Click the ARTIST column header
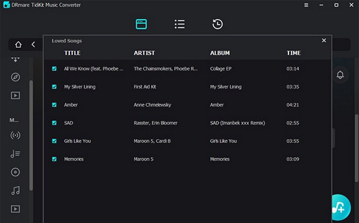 pyautogui.click(x=144, y=53)
